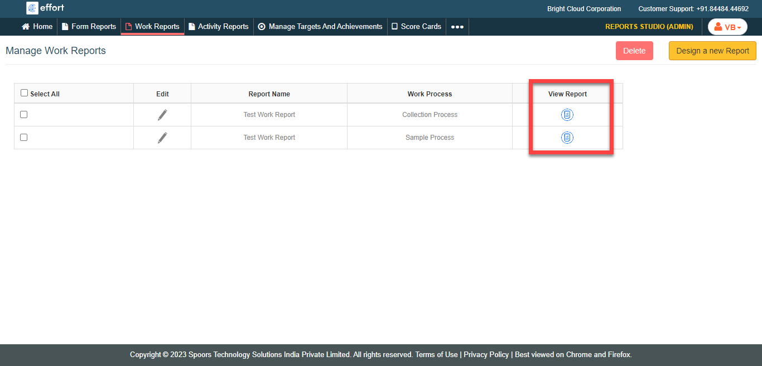Click the Delete button
This screenshot has height=366, width=762.
tap(634, 51)
